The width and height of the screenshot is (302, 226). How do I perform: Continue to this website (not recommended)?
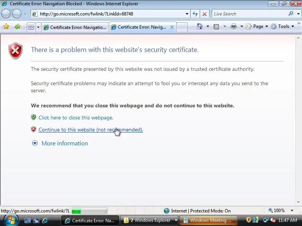pos(91,130)
